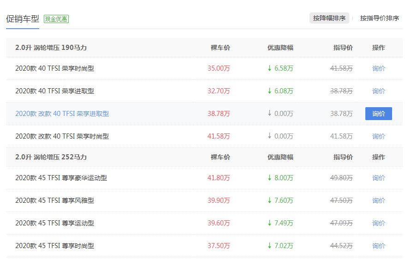Screen dimensions: 405x261
Task: Sort by 按降幅排序
Action: coord(329,18)
